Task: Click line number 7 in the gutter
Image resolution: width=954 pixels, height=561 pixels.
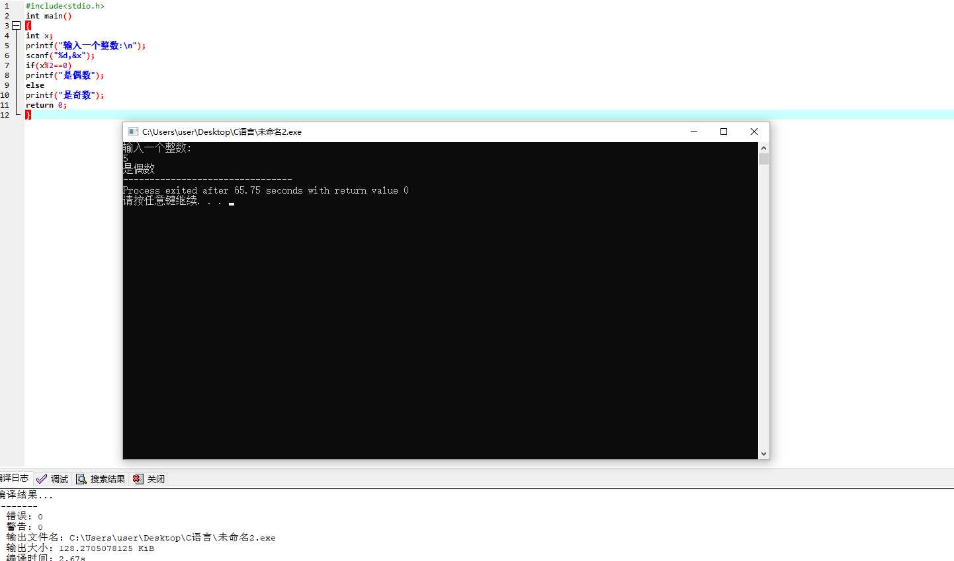Action: [7, 65]
